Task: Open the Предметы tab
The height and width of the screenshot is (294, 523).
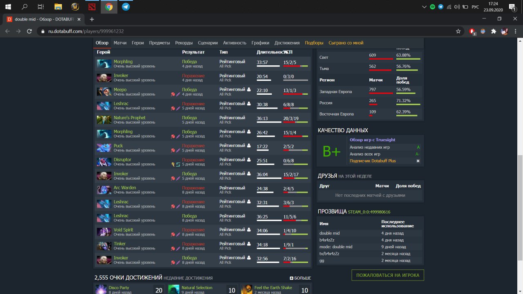Action: [x=159, y=43]
